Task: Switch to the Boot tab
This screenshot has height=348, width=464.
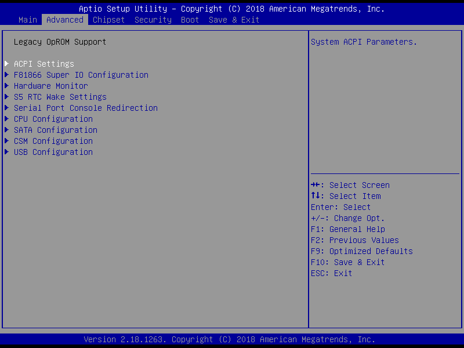Action: click(190, 20)
